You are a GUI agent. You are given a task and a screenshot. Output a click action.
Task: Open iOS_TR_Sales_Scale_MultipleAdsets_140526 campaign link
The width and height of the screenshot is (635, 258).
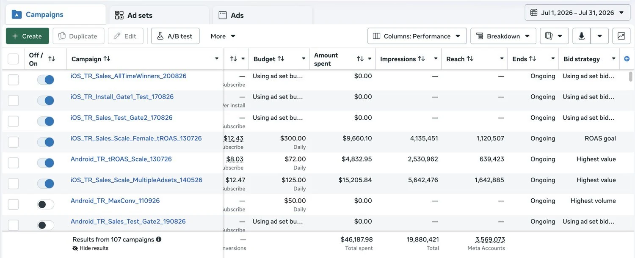[x=136, y=180]
